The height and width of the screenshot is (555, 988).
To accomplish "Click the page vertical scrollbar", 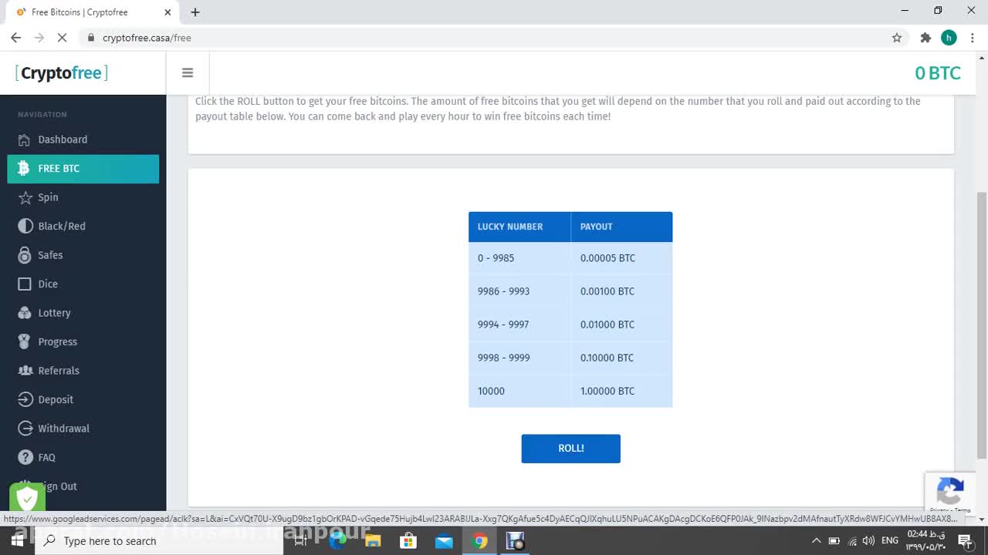I will coord(982,324).
